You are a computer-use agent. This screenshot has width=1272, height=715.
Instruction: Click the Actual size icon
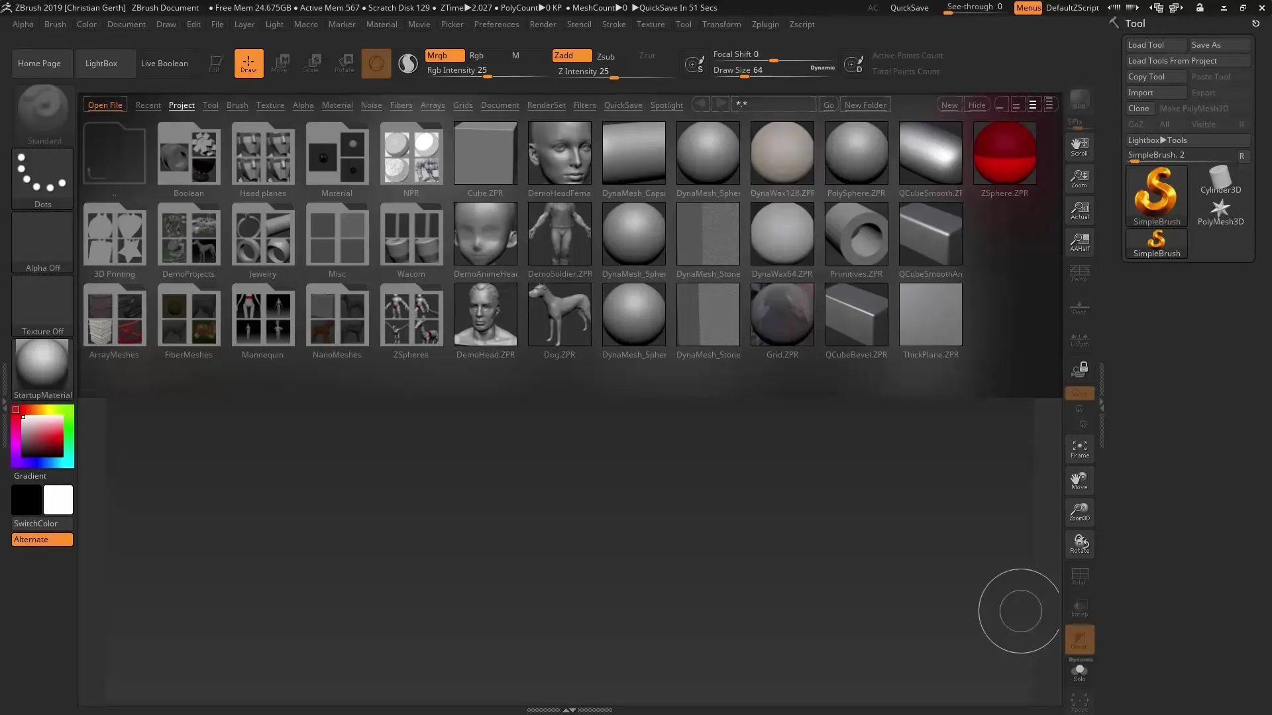click(x=1079, y=211)
